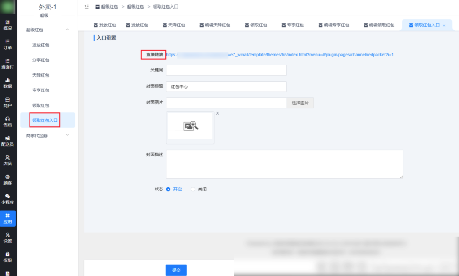The width and height of the screenshot is (459, 276).
Task: Open the 概况 overview section
Action: tap(8, 26)
